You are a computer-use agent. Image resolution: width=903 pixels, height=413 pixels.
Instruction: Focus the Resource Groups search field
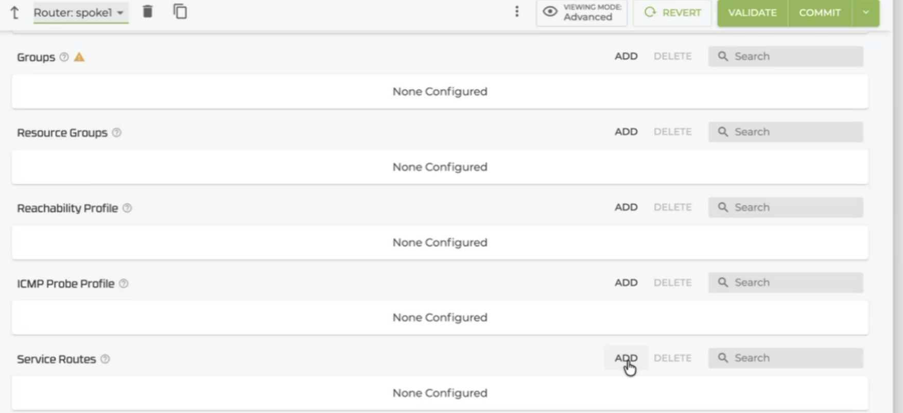[x=786, y=132]
